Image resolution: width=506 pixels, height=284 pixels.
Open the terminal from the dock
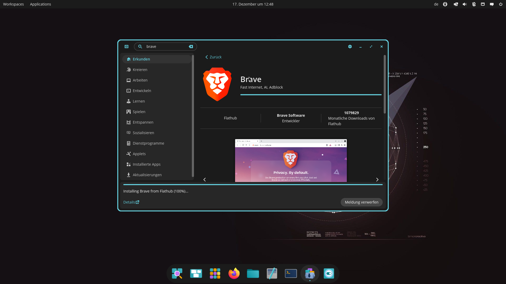pyautogui.click(x=291, y=273)
